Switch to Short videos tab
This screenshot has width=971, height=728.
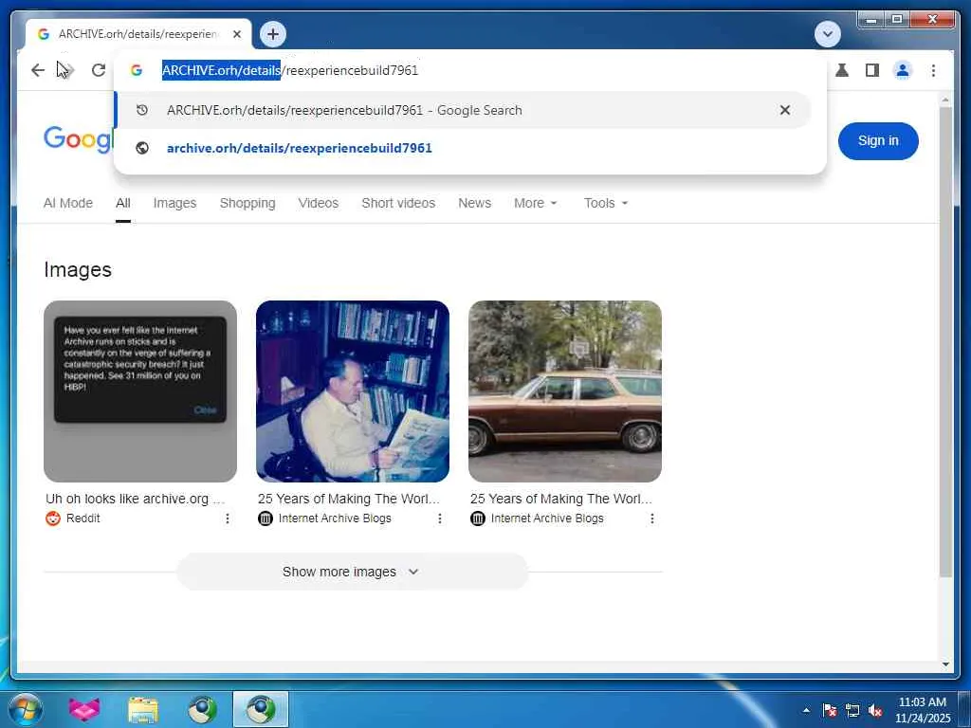coord(398,203)
